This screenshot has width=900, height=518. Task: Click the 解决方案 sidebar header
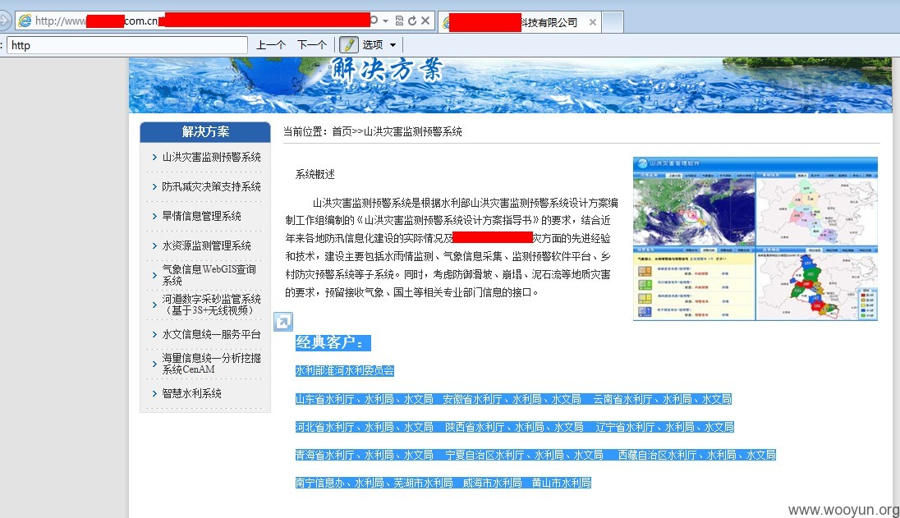pyautogui.click(x=205, y=132)
